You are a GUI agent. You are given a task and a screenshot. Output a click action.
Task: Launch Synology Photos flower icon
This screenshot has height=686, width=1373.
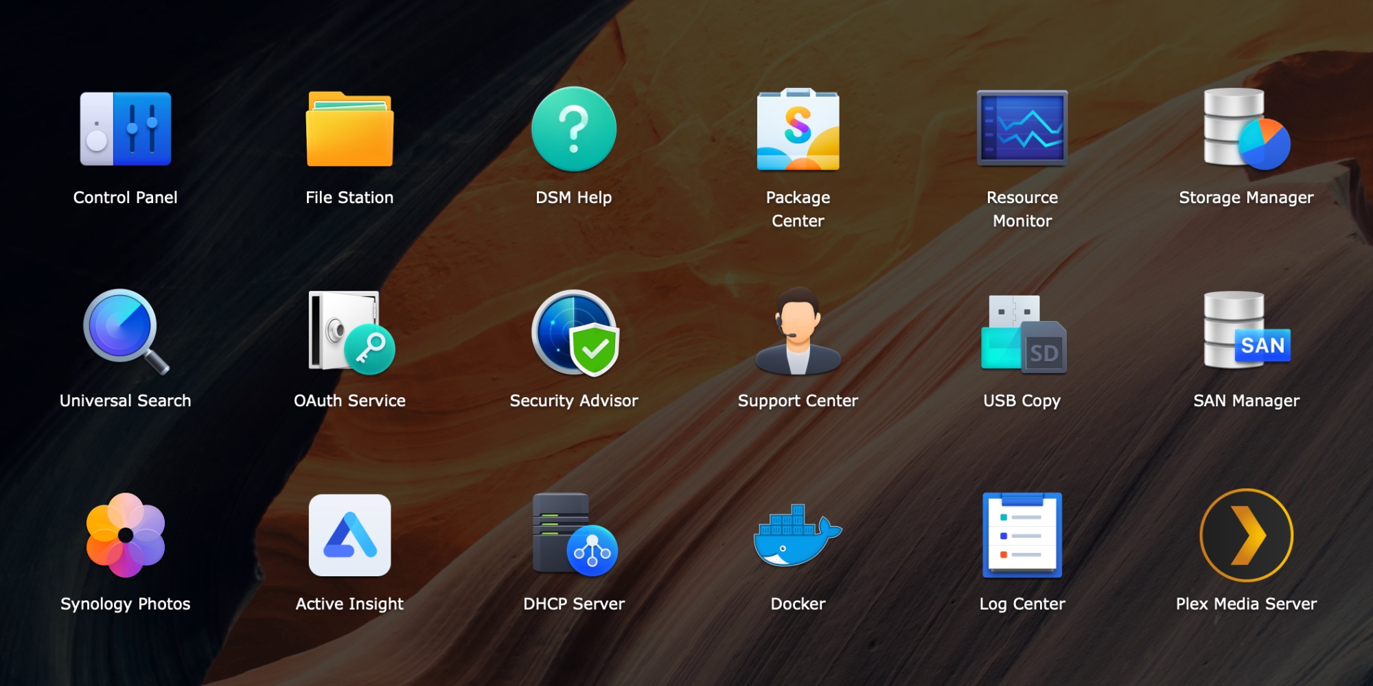pyautogui.click(x=126, y=535)
